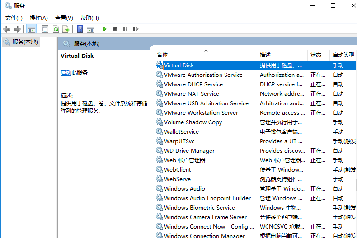Select the Virtual Disk service row
This screenshot has height=238, width=357.
click(255, 65)
